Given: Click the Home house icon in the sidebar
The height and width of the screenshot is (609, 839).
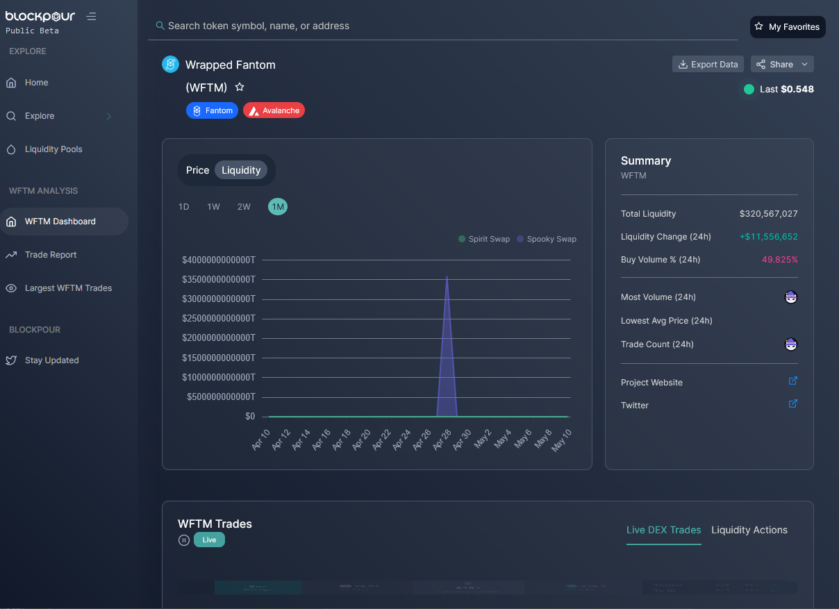Looking at the screenshot, I should tap(11, 83).
